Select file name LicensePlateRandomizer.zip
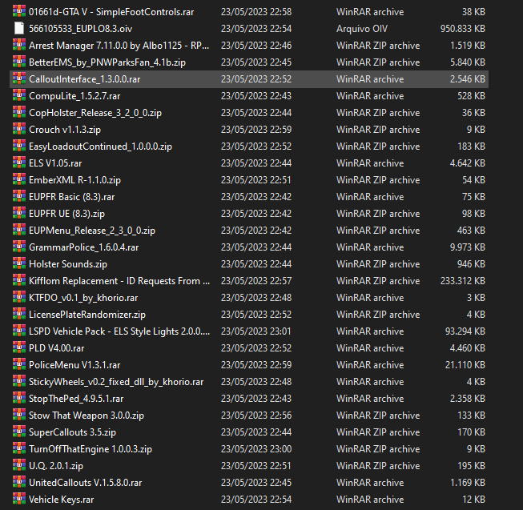This screenshot has height=510, width=523. [87, 315]
